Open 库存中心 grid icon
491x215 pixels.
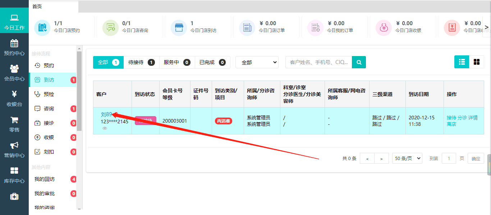click(14, 171)
